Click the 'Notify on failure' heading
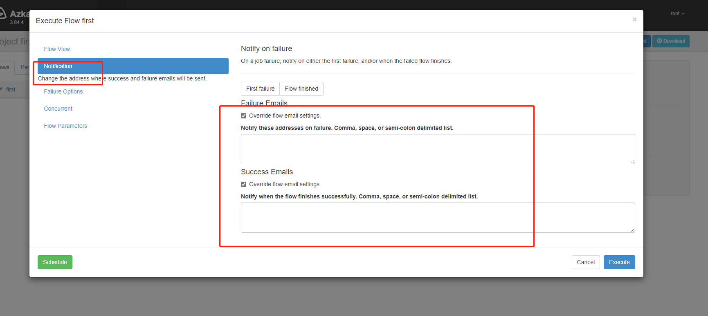This screenshot has height=316, width=708. click(266, 49)
